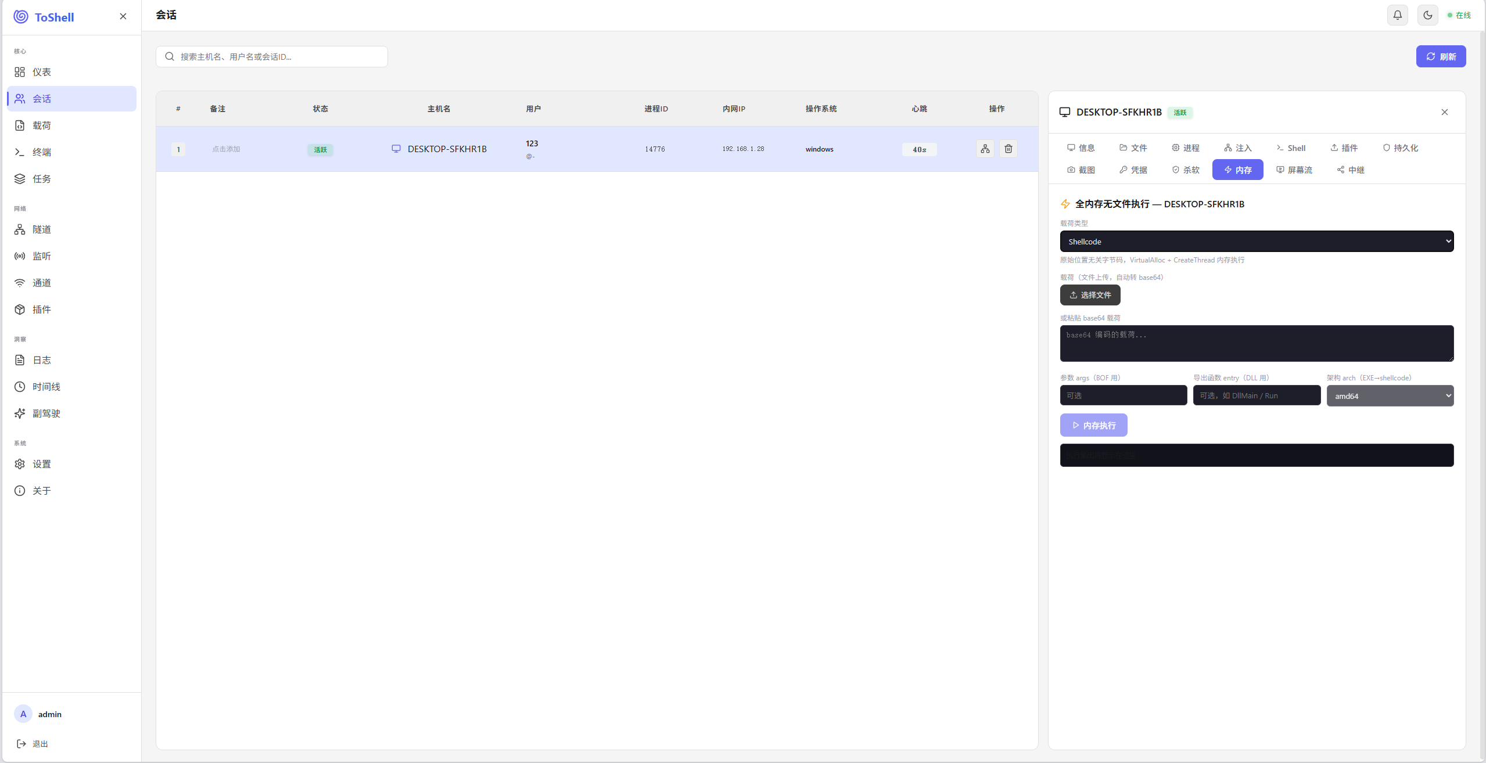Click the process ID 14776 cell
This screenshot has height=763, width=1486.
(655, 149)
